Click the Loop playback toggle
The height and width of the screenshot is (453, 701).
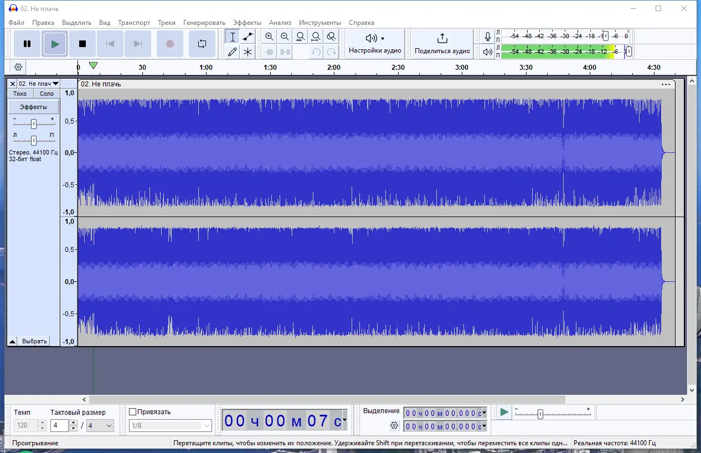coord(202,44)
